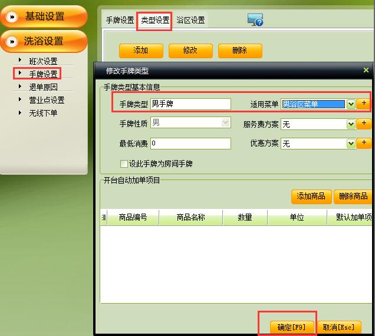
Task: Expand the 退单原因 tree arrow
Action: click(20, 86)
